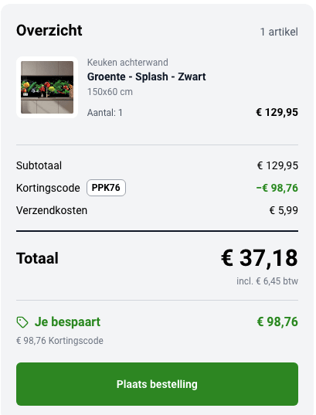Click the PPK76 discount code badge

pyautogui.click(x=106, y=188)
